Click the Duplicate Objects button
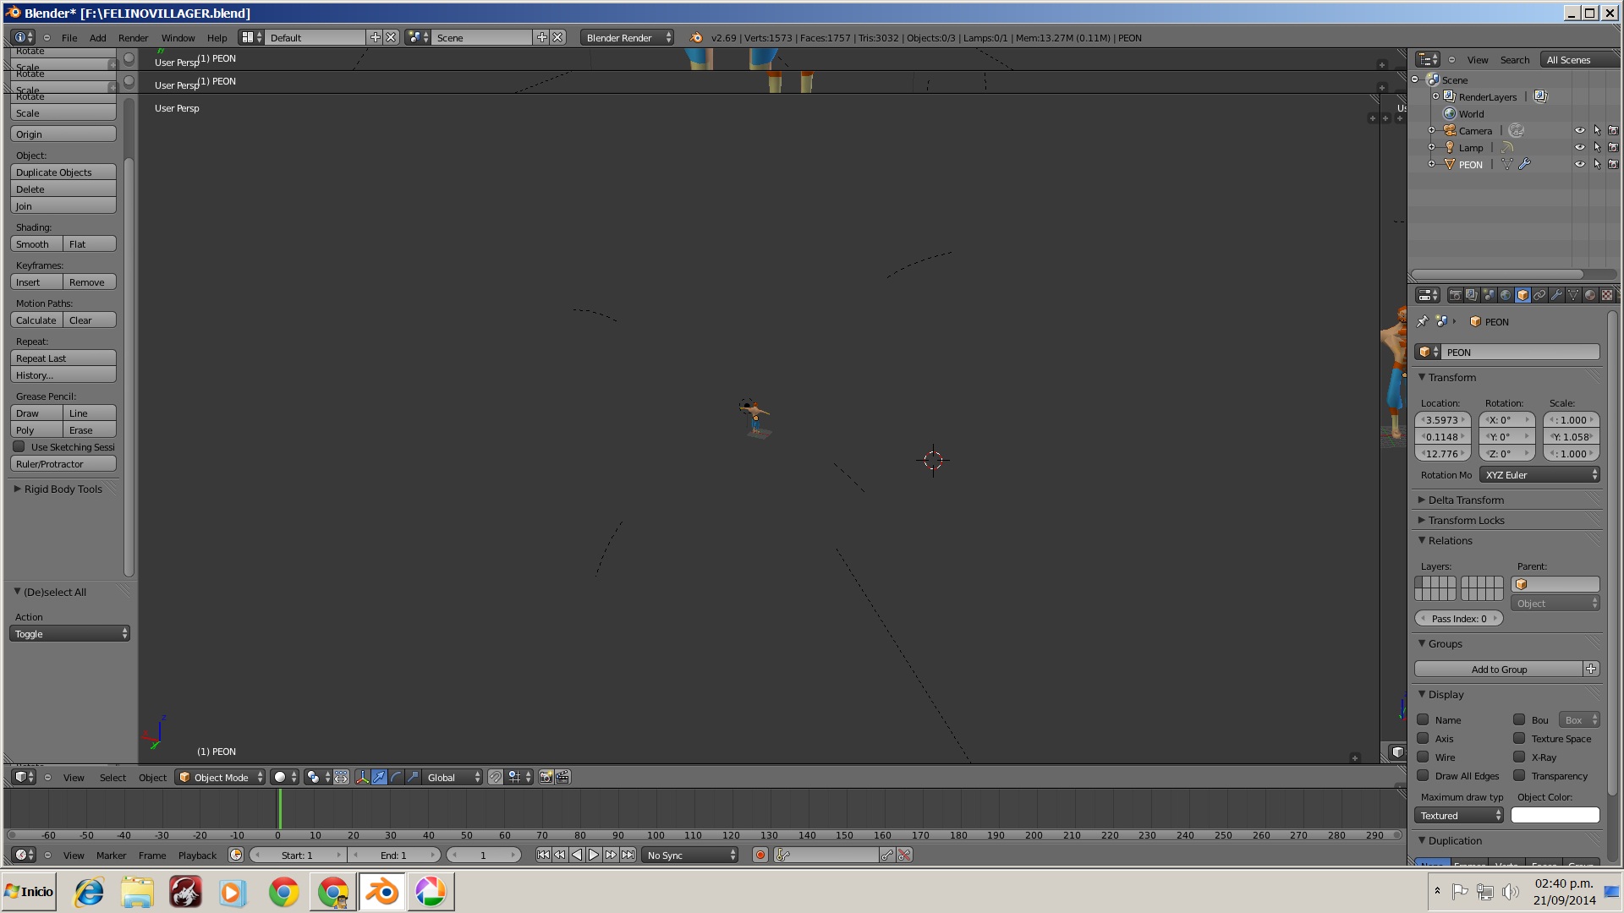 tap(63, 172)
